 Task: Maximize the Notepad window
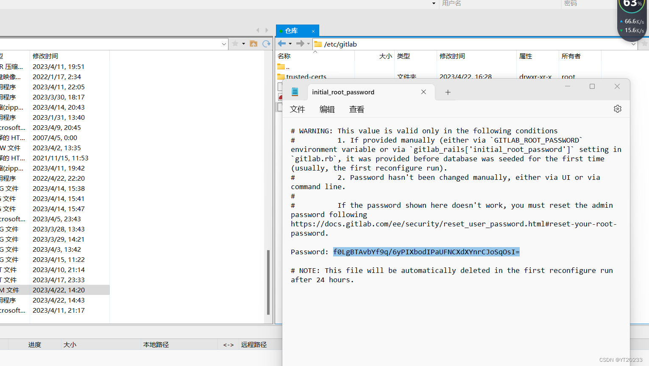click(592, 86)
